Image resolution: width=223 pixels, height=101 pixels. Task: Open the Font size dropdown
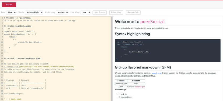11,12
